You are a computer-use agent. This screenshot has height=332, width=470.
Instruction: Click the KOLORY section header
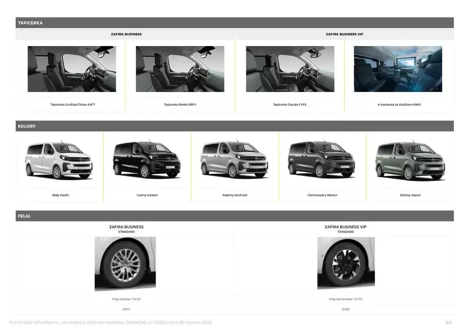(27, 126)
